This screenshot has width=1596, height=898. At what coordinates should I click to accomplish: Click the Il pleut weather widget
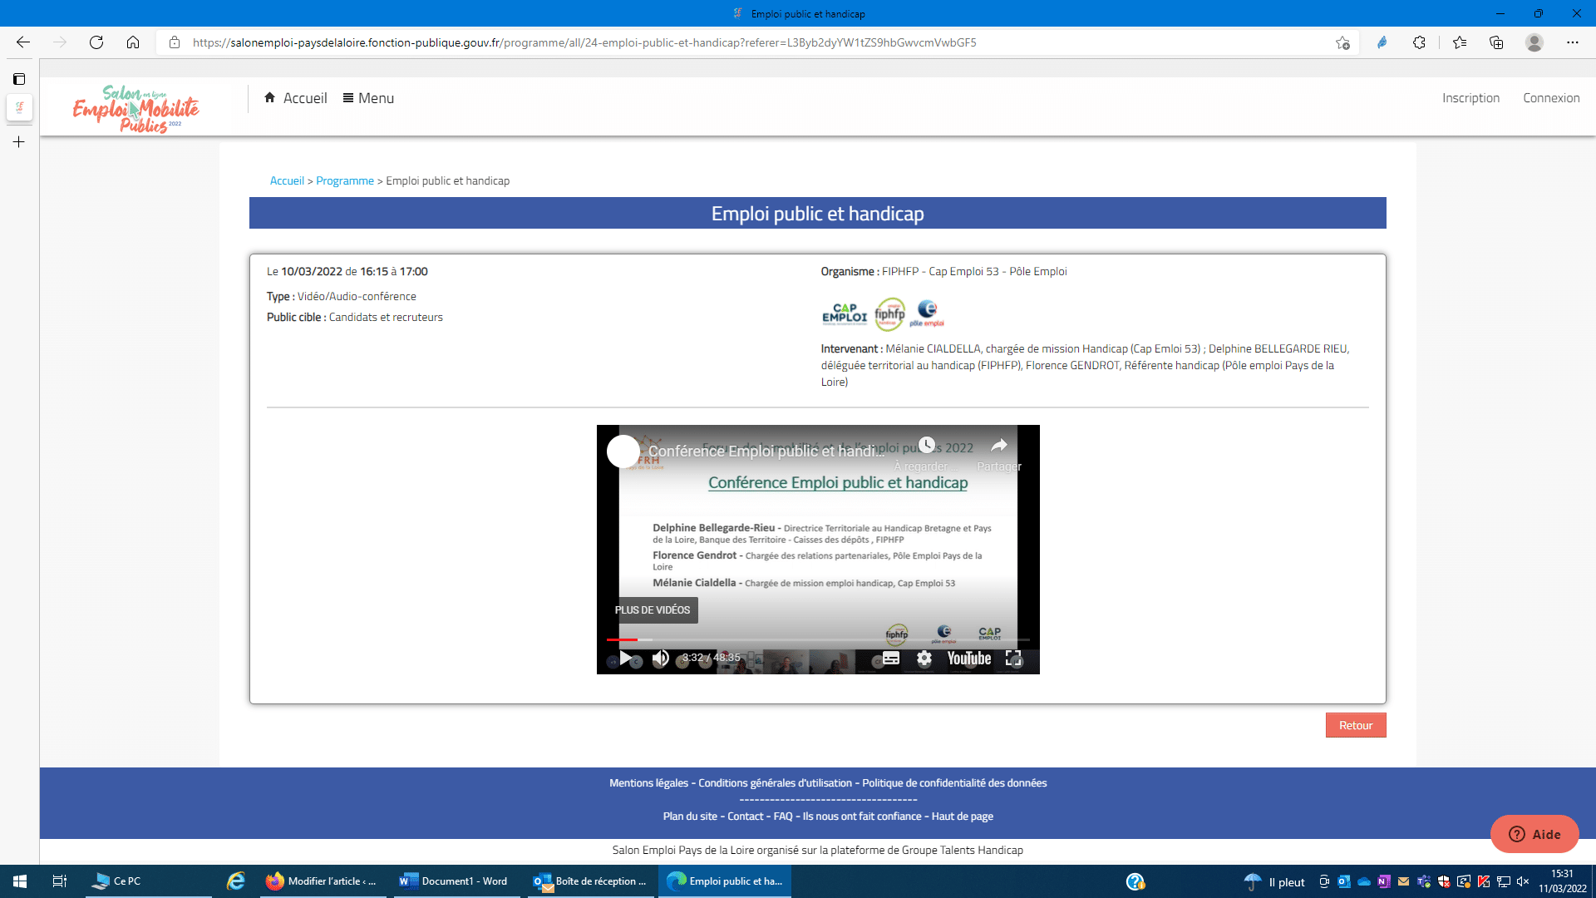coord(1275,882)
